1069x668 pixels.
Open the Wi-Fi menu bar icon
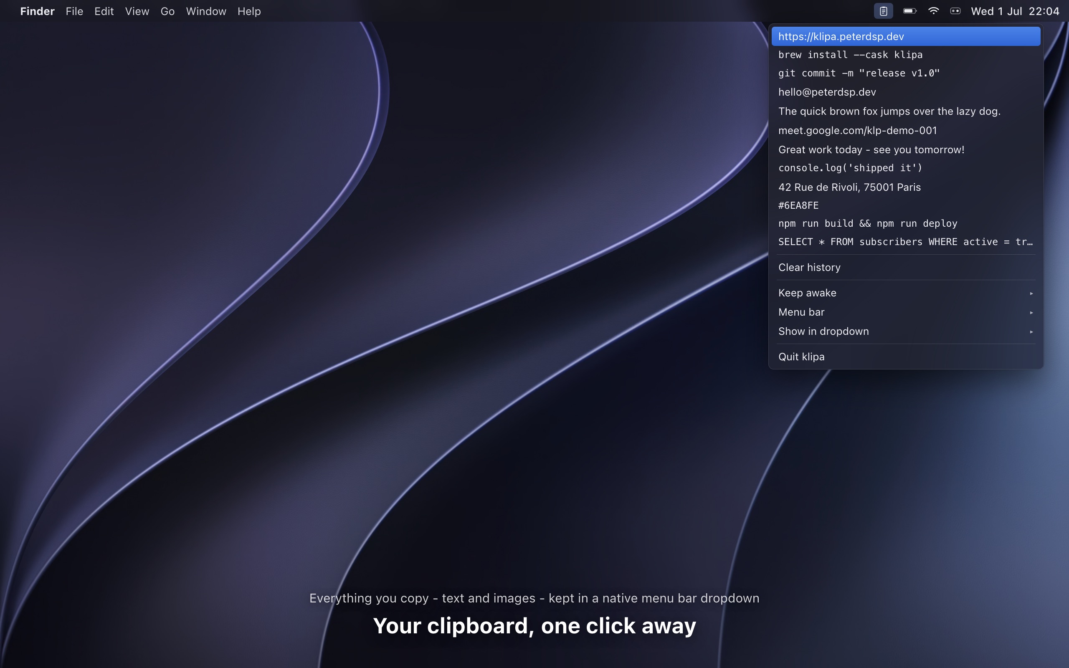pos(933,11)
